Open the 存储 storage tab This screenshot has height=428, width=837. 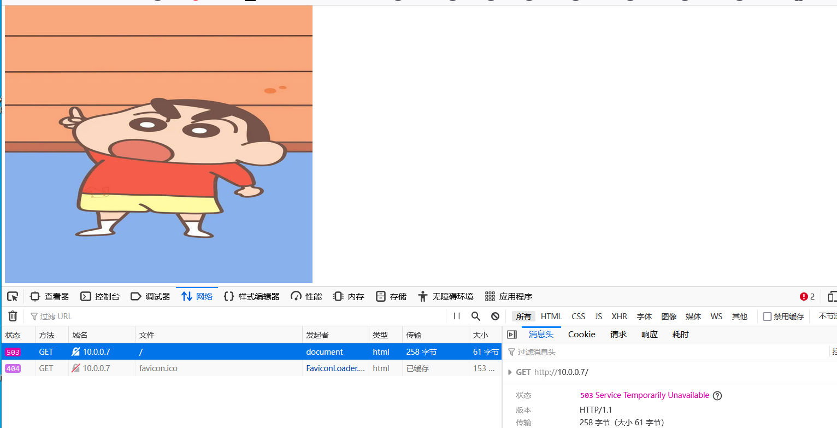click(391, 296)
